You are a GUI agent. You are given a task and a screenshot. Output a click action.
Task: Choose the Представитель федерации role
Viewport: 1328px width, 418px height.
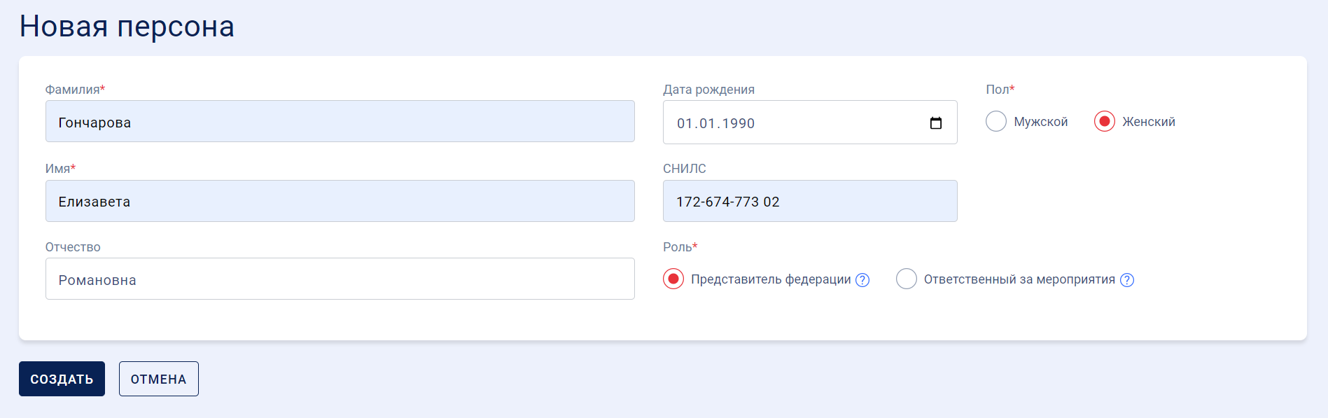673,279
